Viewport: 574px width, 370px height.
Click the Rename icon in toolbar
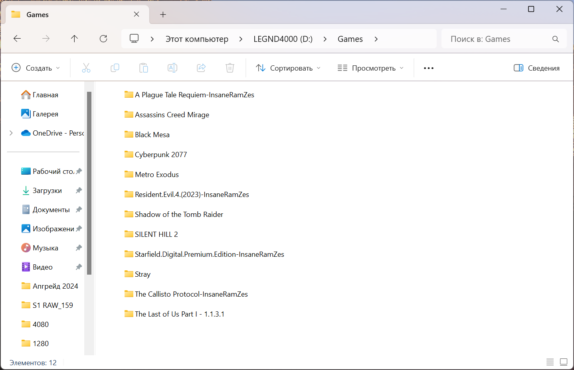[172, 68]
